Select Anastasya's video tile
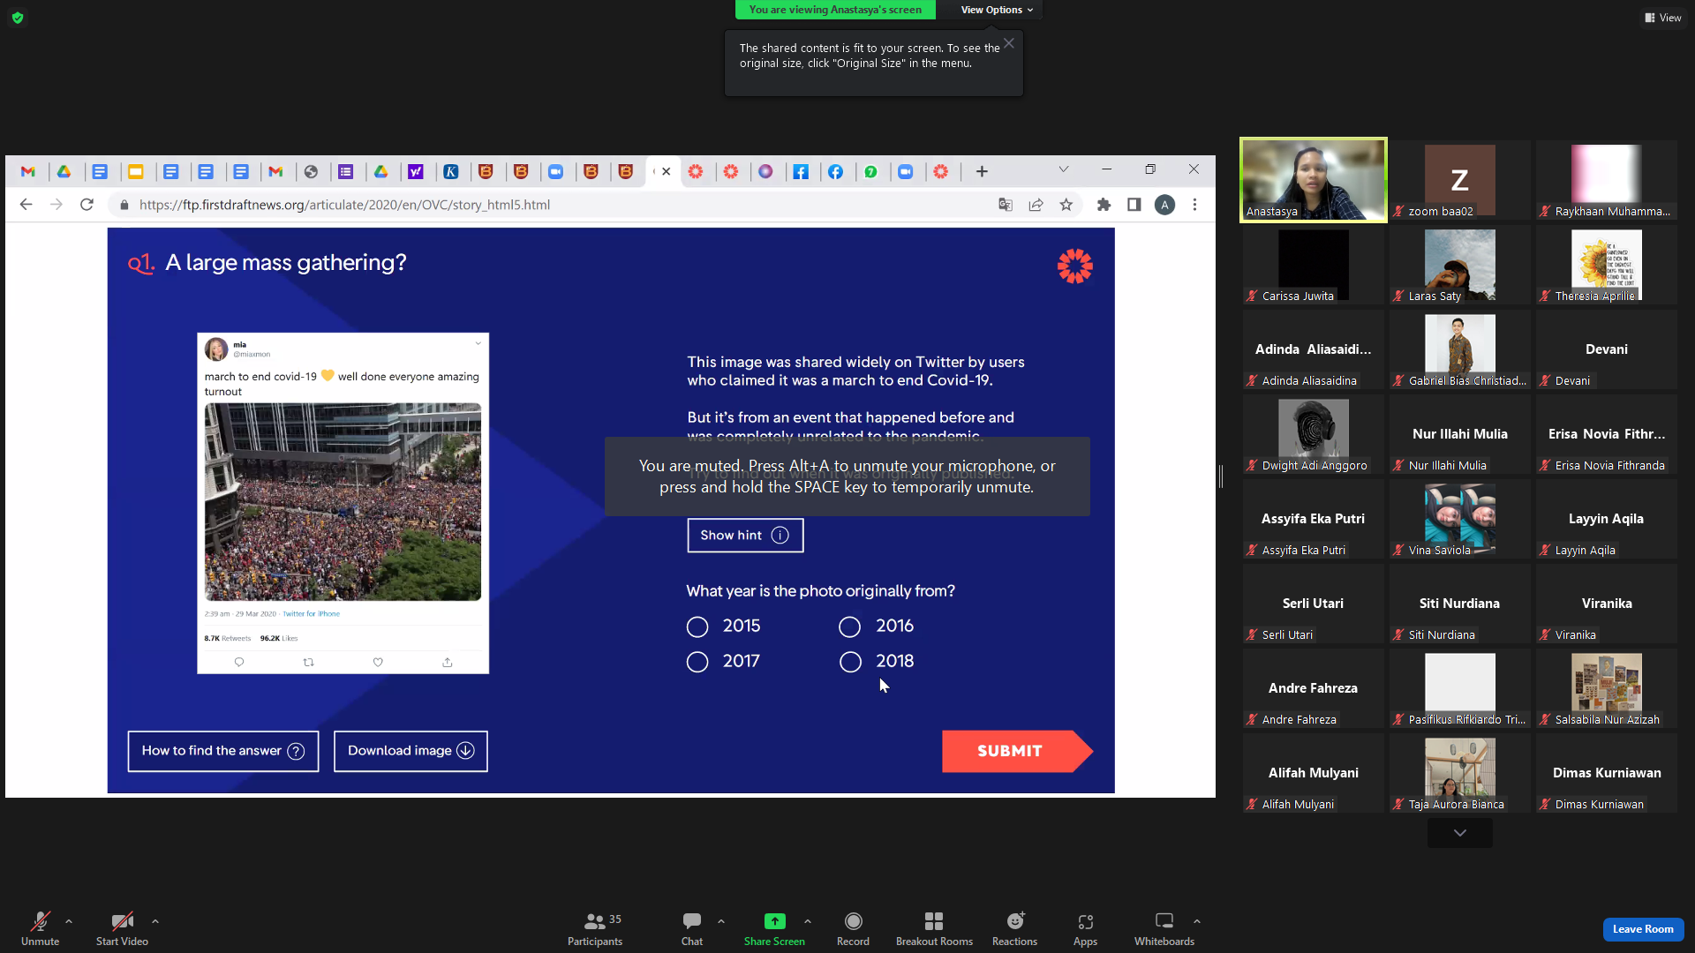This screenshot has width=1695, height=953. pyautogui.click(x=1314, y=180)
